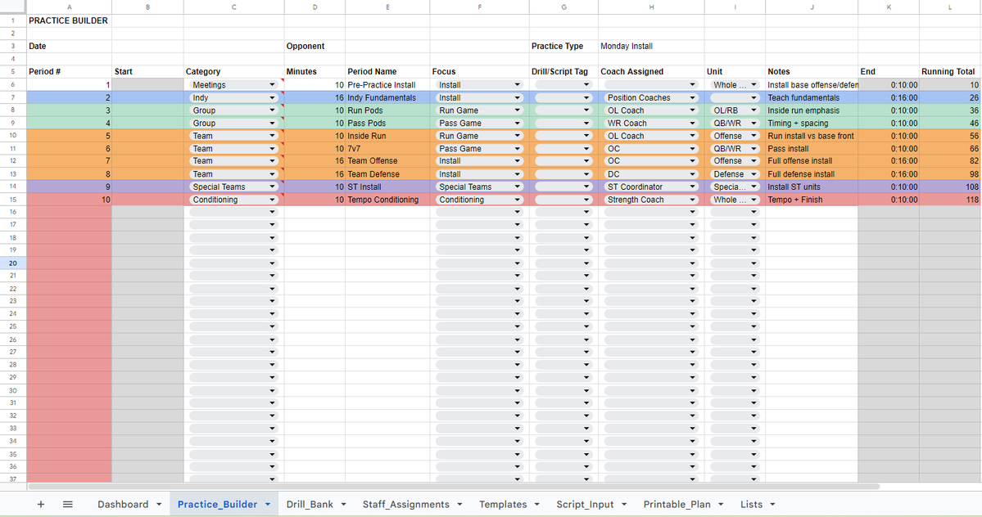Open Practice_Builder tab menu arrow
Image resolution: width=982 pixels, height=517 pixels.
[268, 505]
